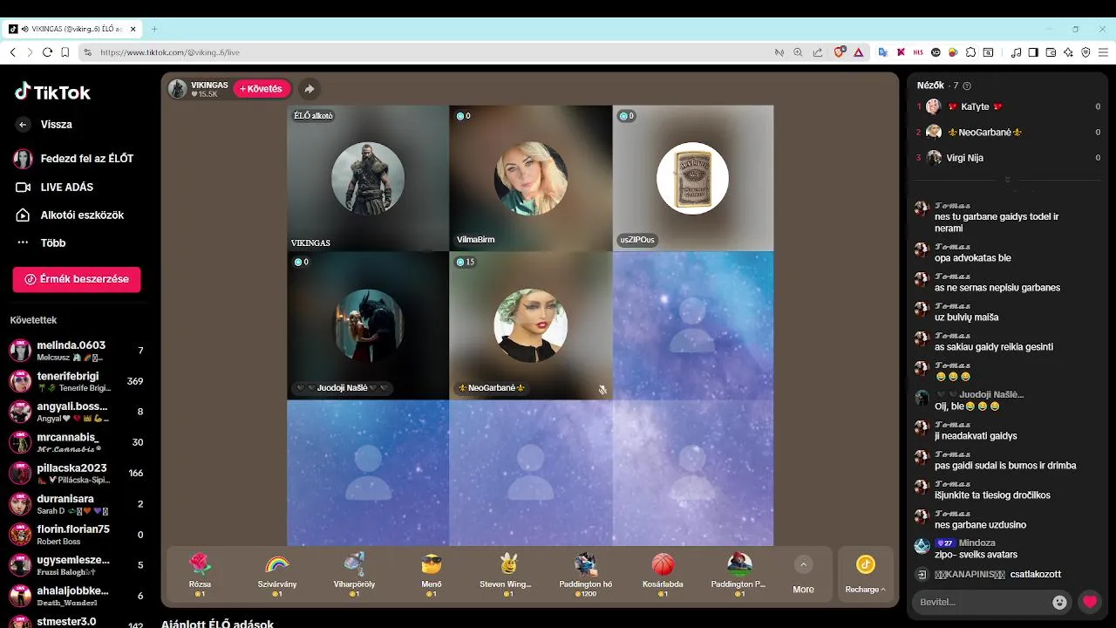This screenshot has width=1116, height=628.
Task: Select Juodoji Našlė guest tile
Action: point(368,325)
